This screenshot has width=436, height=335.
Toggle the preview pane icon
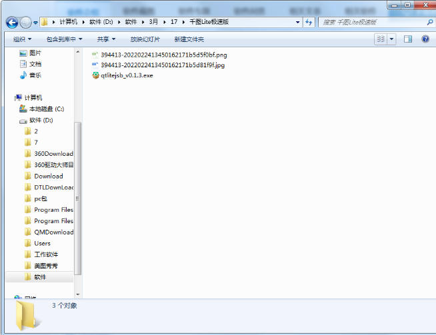408,39
